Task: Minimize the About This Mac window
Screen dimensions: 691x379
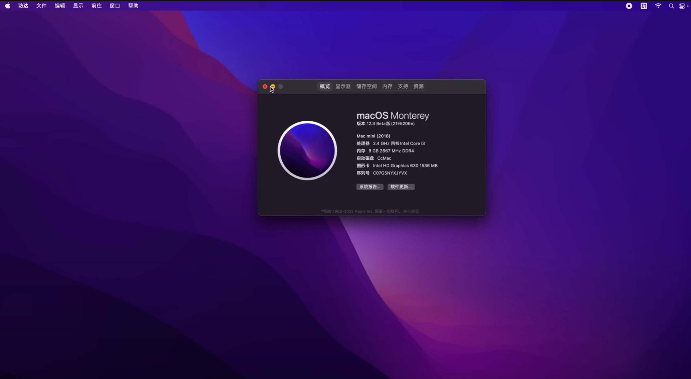Action: [272, 87]
